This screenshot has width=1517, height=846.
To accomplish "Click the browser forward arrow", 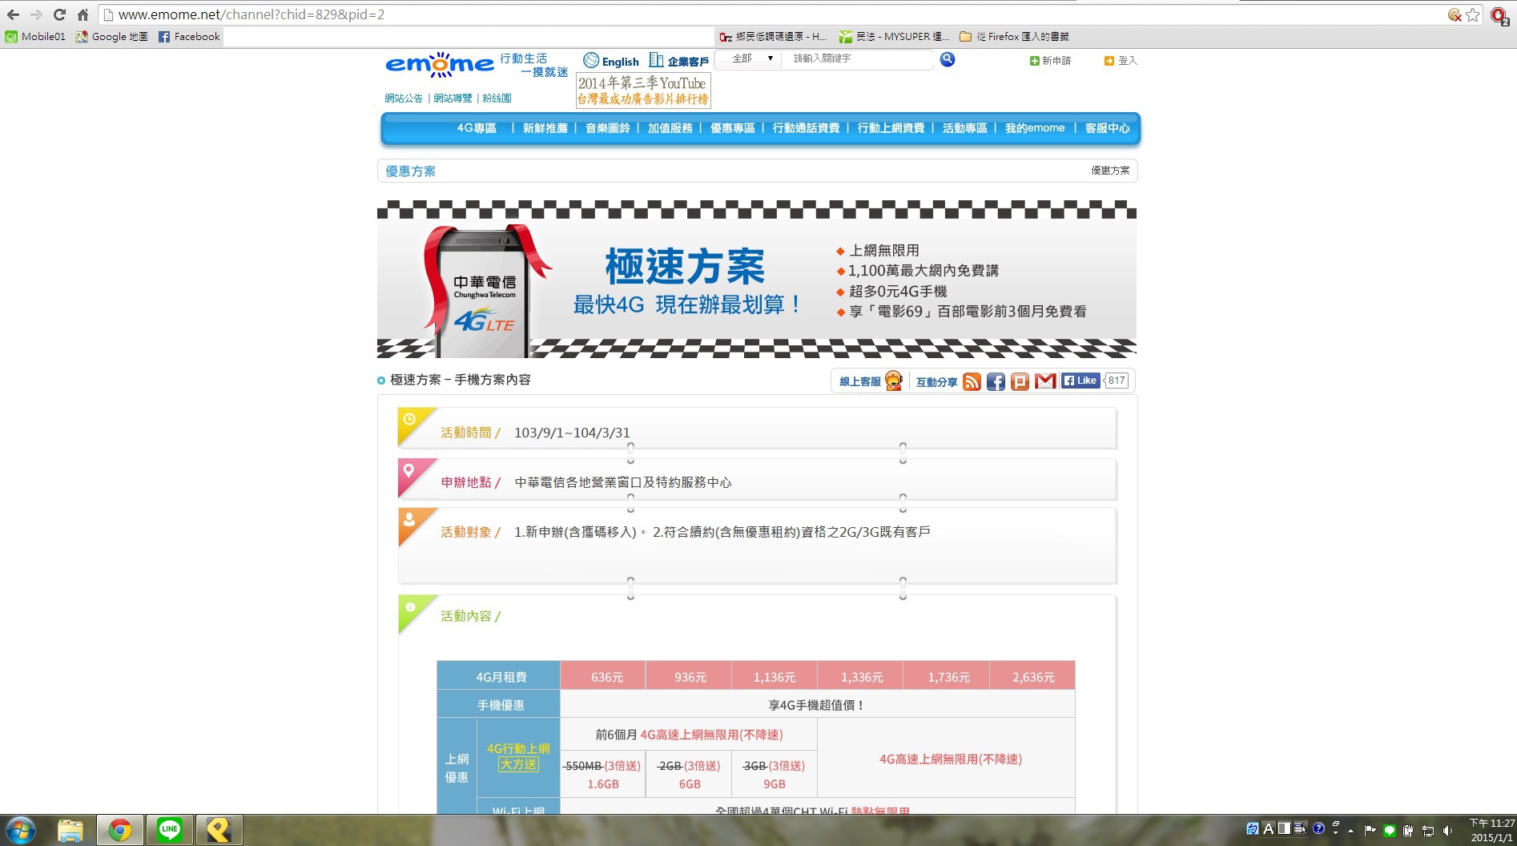I will (36, 14).
